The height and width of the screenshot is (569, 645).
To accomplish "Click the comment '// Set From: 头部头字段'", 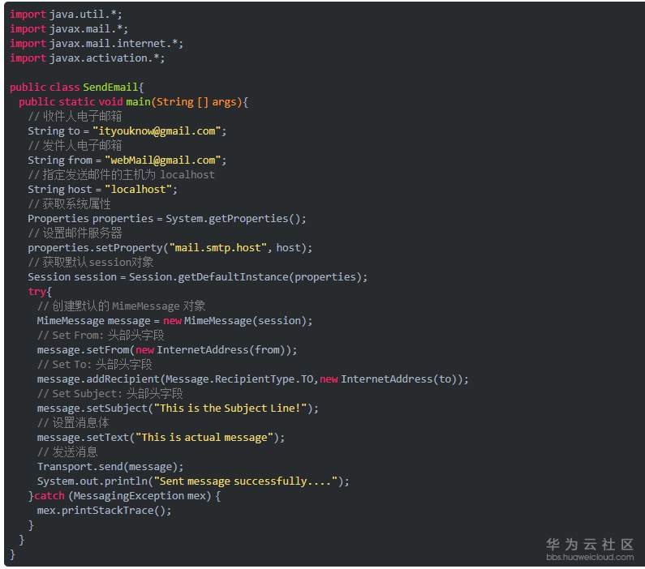I will click(101, 336).
